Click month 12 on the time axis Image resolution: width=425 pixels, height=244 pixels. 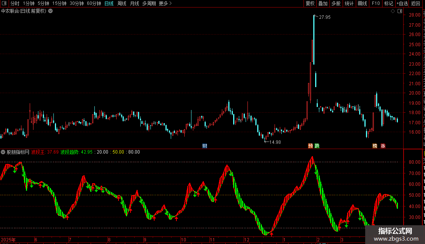point(246,239)
